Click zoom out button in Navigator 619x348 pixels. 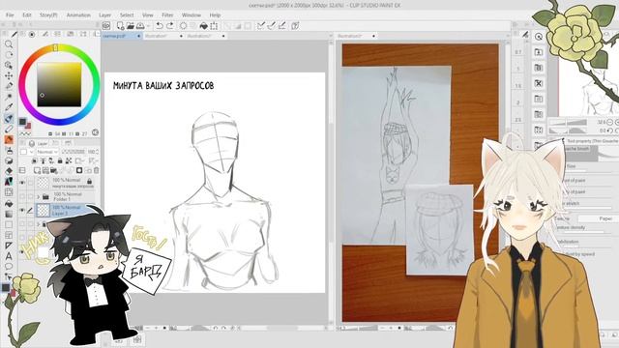pyautogui.click(x=609, y=123)
